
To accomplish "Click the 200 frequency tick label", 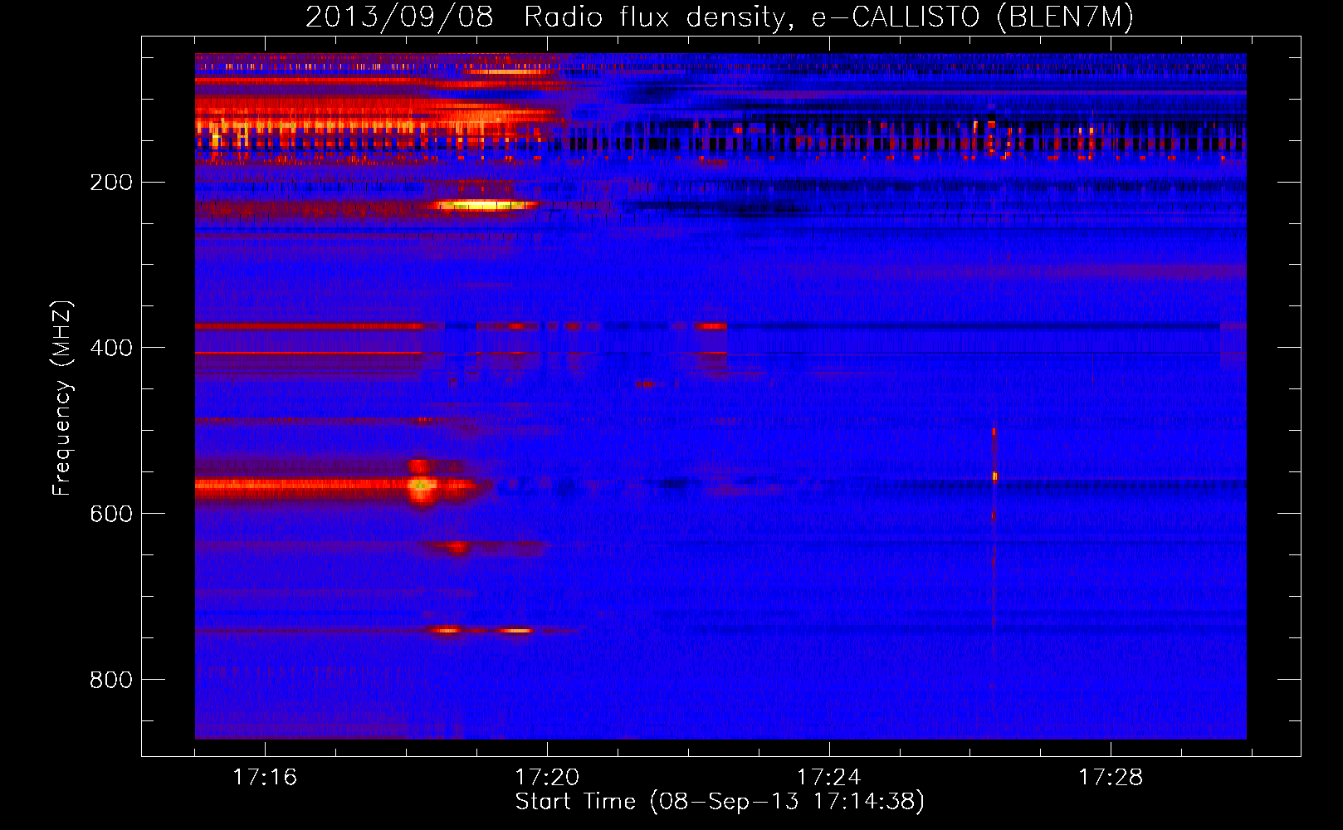I will [x=111, y=183].
